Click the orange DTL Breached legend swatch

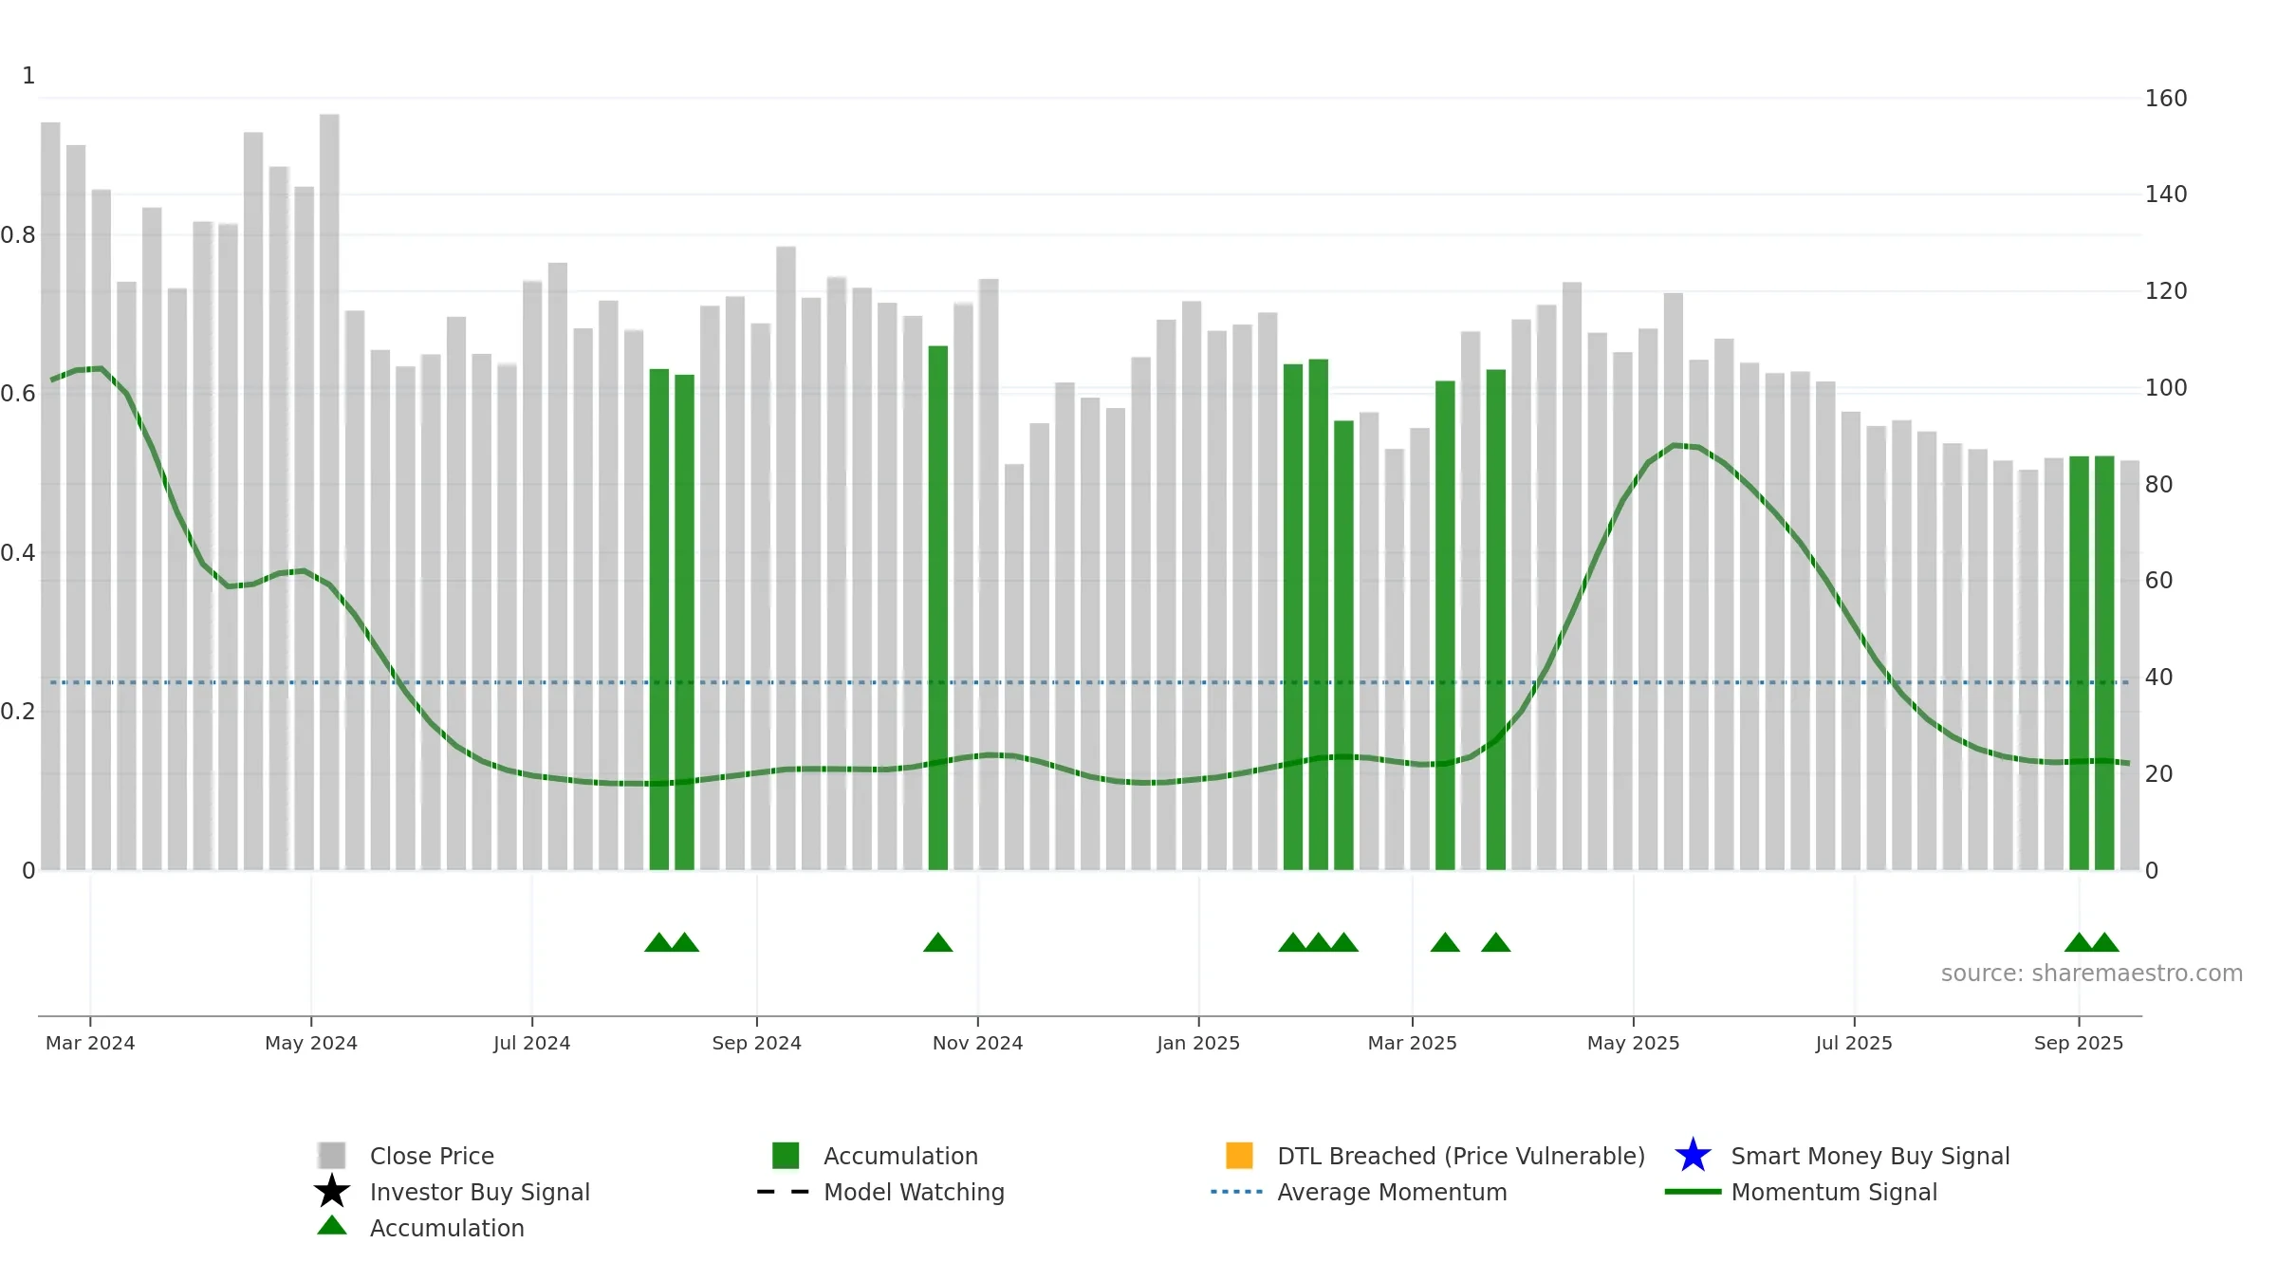click(x=1239, y=1155)
